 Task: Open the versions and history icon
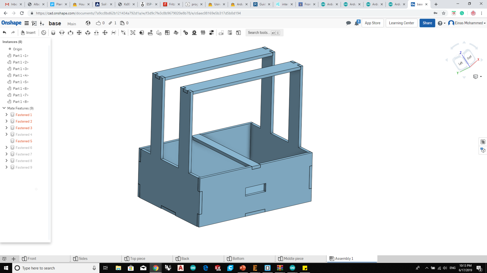point(34,23)
